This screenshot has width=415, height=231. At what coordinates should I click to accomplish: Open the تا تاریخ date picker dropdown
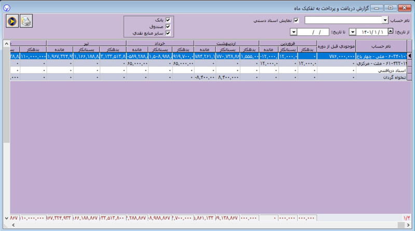coord(294,32)
